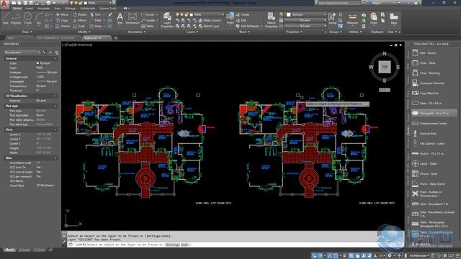461x259 pixels.
Task: Toggle customization menu in status bar
Action: (457, 256)
